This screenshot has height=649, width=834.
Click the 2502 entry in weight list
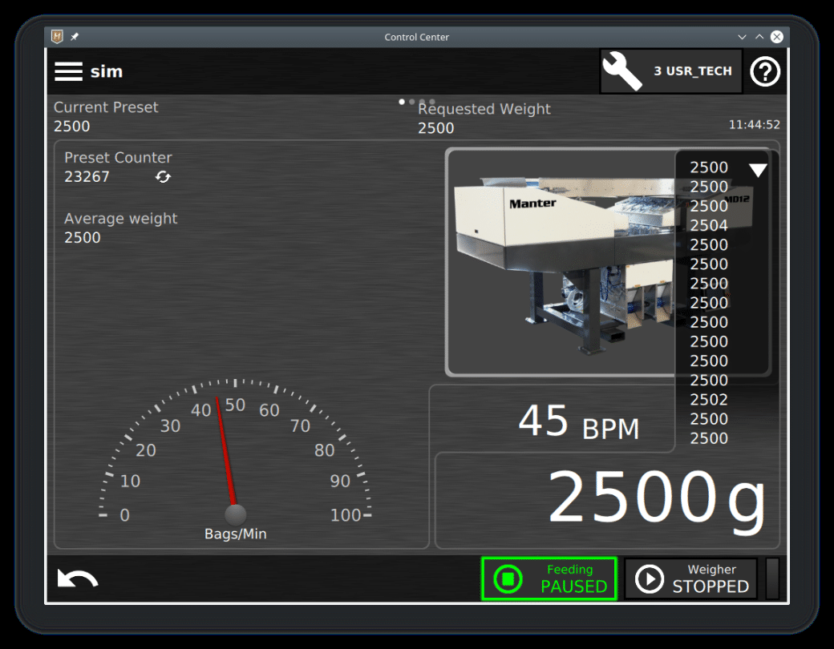(x=709, y=400)
